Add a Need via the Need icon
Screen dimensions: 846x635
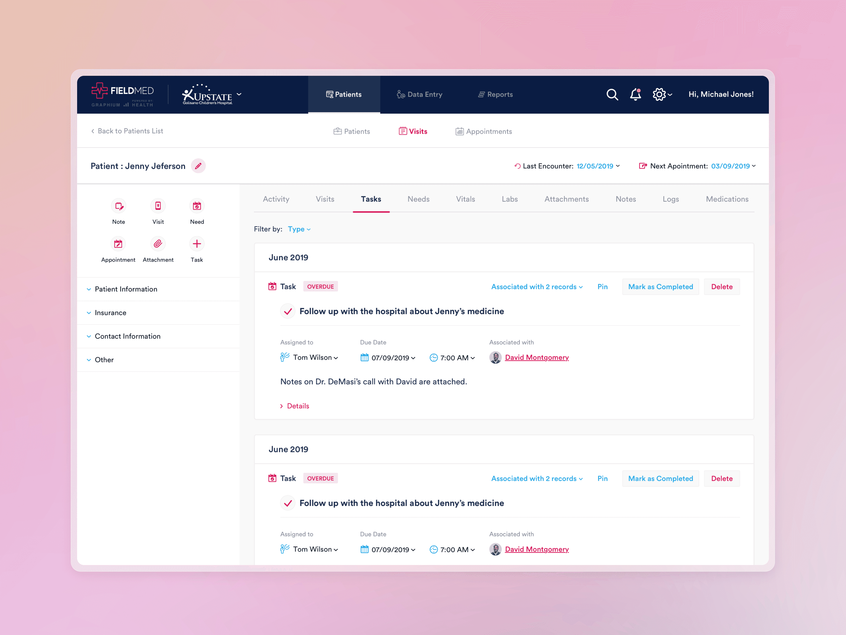pyautogui.click(x=197, y=206)
